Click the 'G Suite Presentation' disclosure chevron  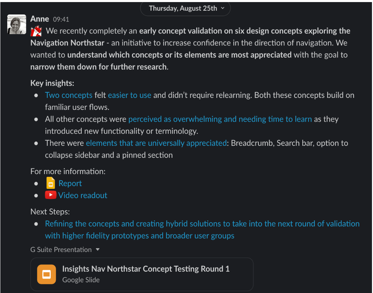point(98,249)
